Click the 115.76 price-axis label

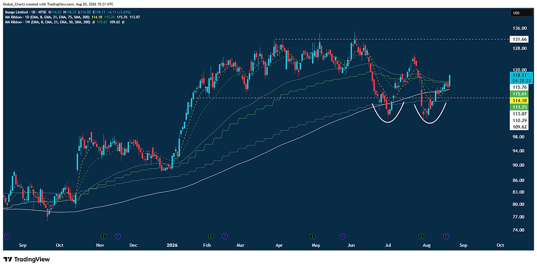point(520,87)
